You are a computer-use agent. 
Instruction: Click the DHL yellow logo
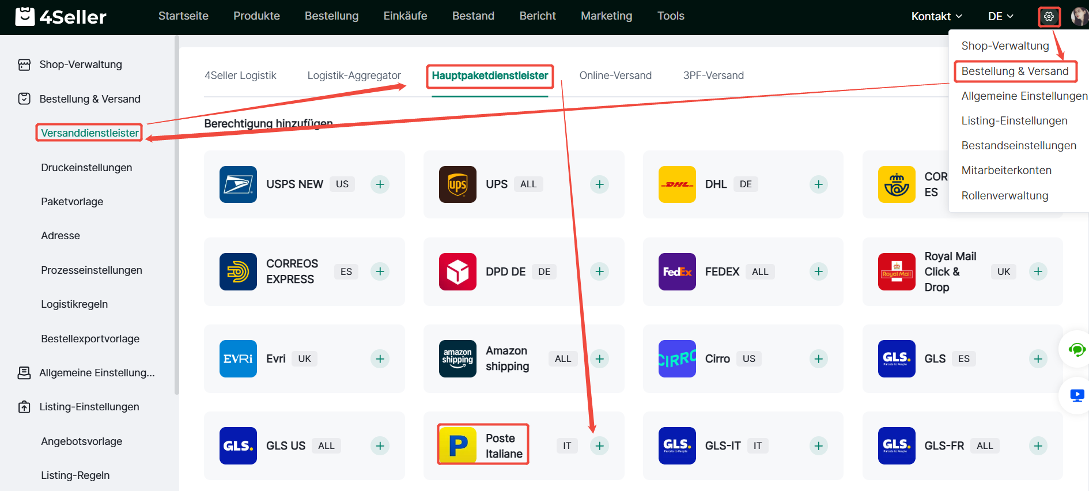[677, 184]
